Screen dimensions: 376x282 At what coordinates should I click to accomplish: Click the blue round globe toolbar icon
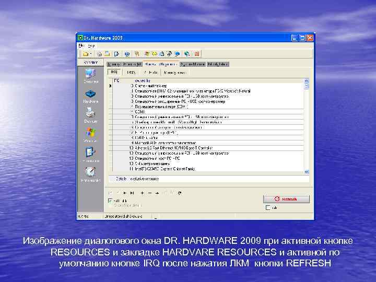point(127,54)
